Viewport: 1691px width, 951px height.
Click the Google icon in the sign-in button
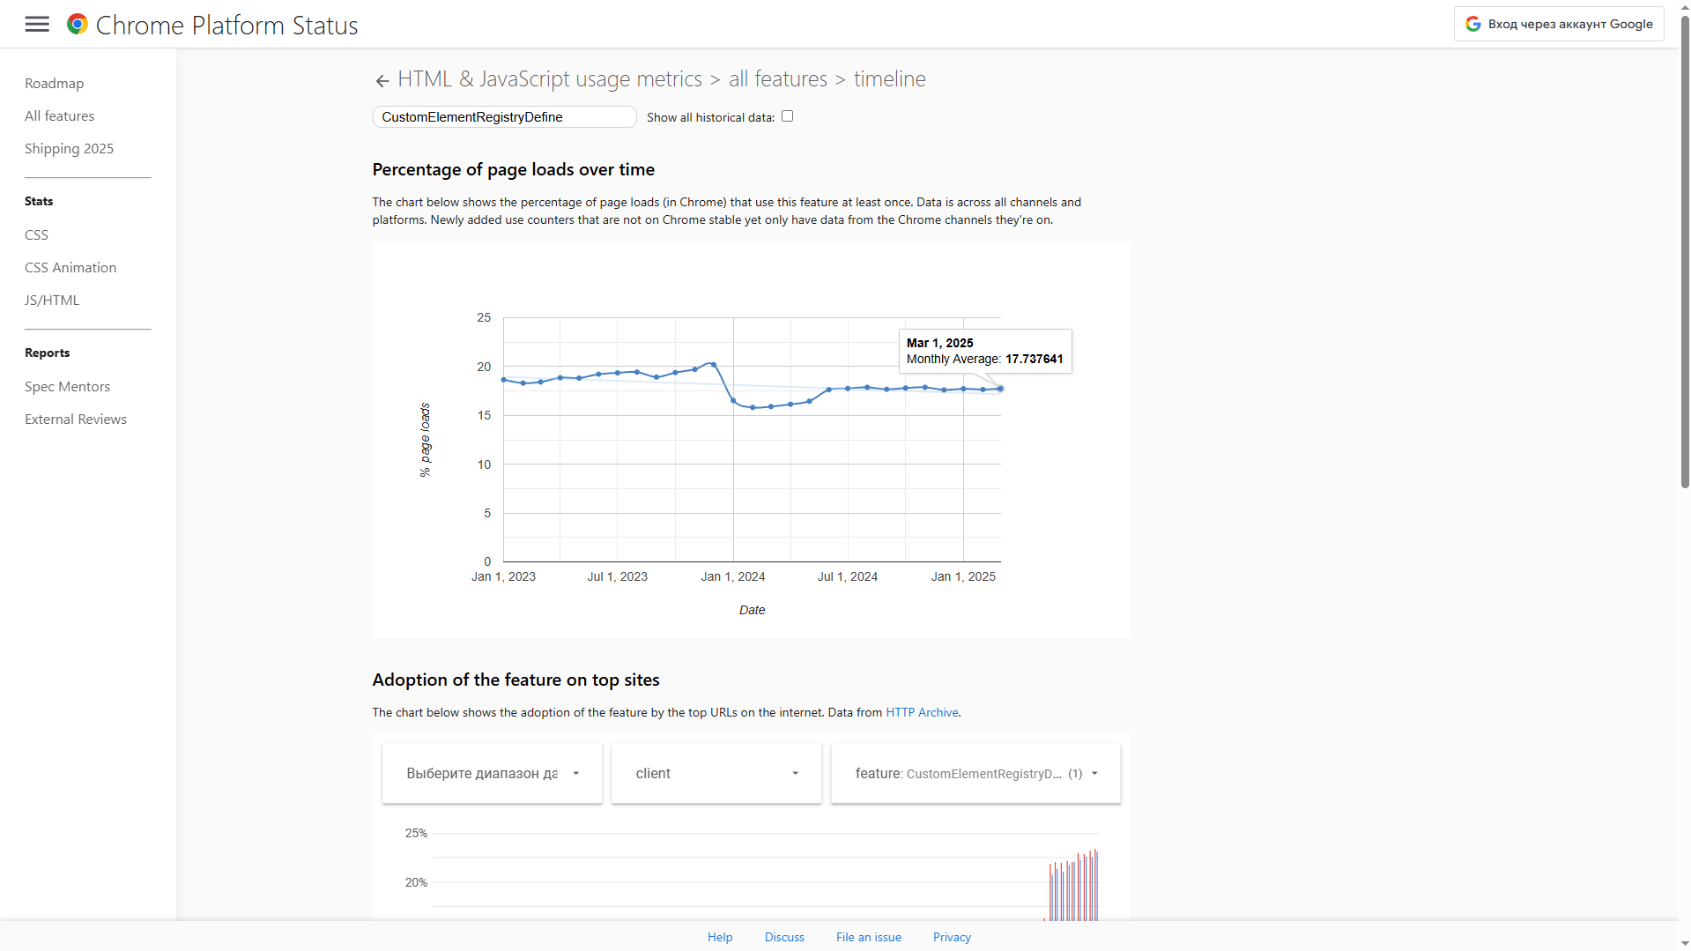click(1473, 23)
